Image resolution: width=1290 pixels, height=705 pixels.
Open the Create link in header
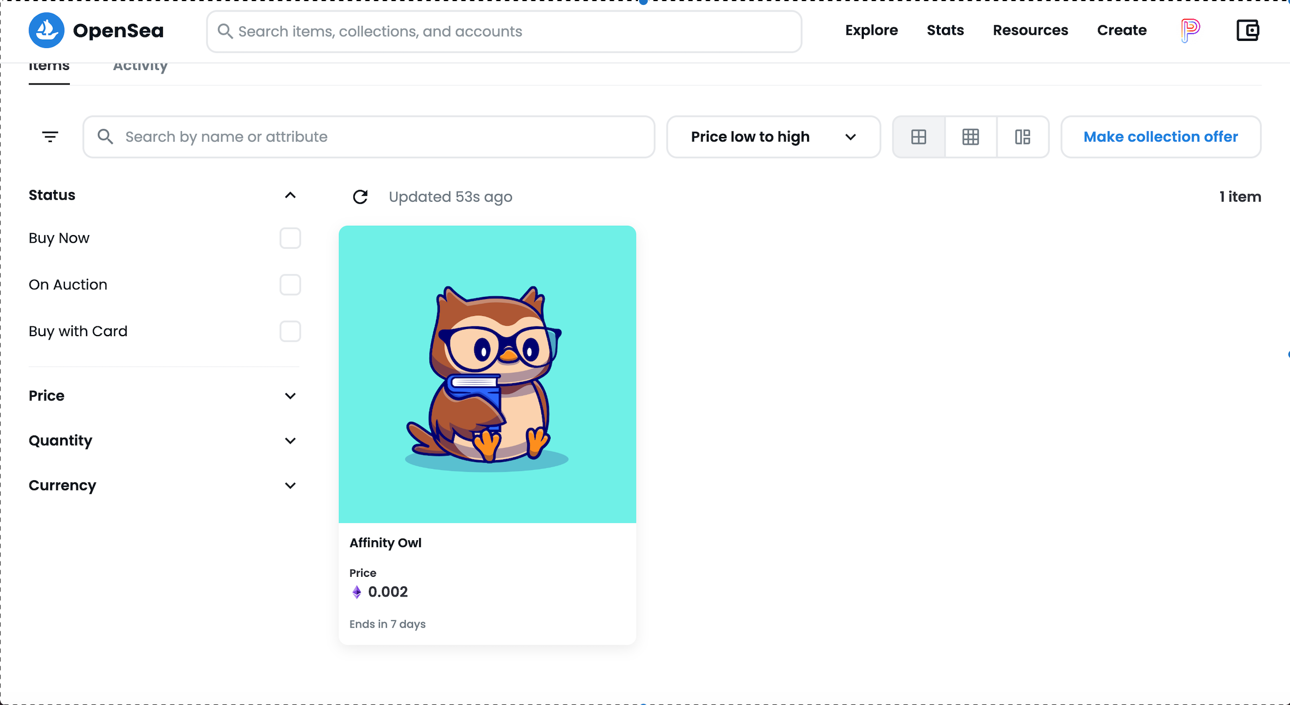(x=1121, y=31)
